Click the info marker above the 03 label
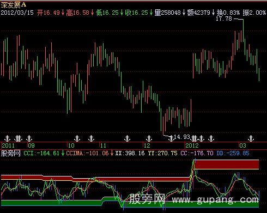Image resolution: width=267 pixels, height=213 pixels. (251, 138)
